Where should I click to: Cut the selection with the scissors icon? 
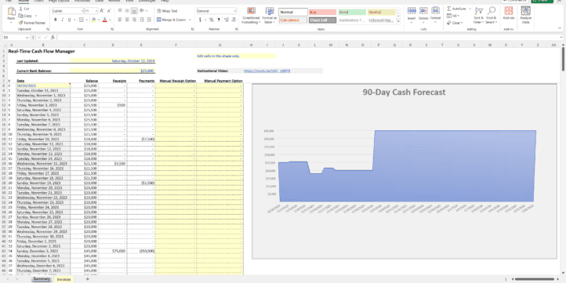[x=21, y=9]
